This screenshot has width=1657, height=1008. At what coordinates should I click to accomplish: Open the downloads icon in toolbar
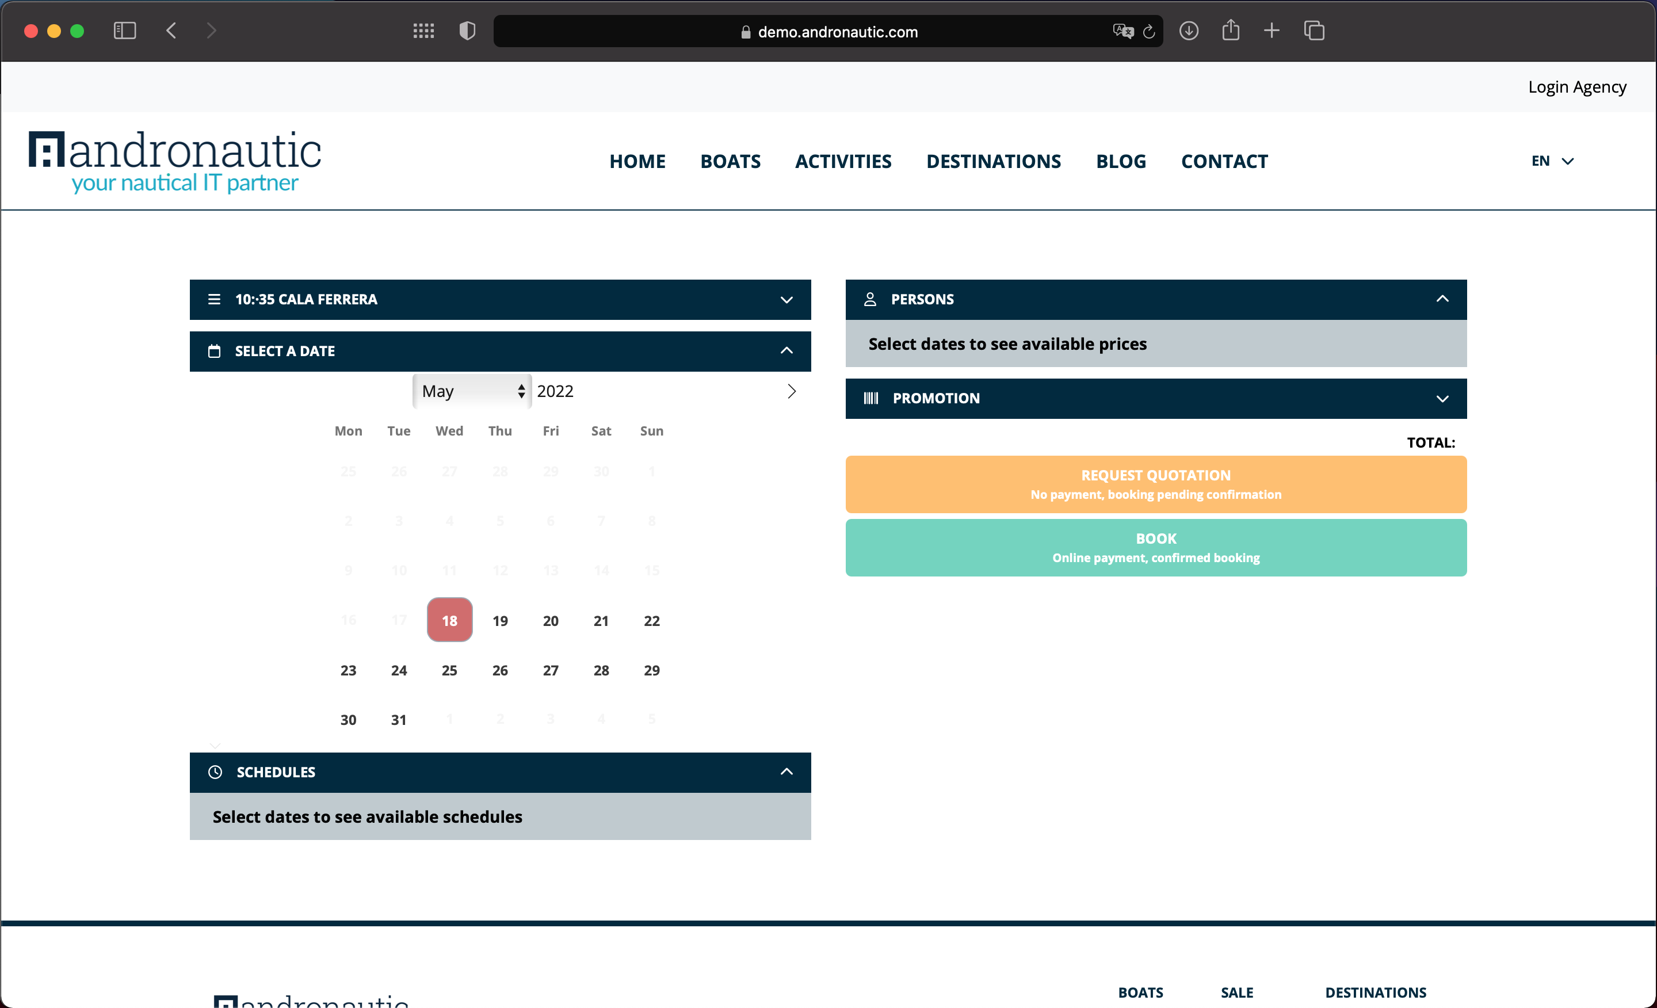point(1188,31)
